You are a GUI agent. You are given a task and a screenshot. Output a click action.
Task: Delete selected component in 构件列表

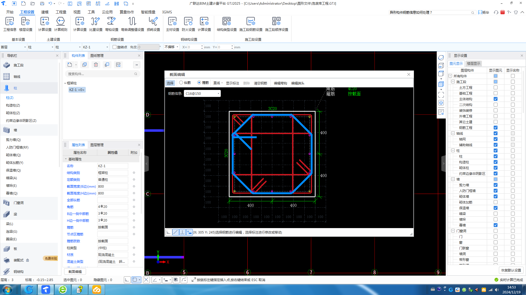point(96,65)
